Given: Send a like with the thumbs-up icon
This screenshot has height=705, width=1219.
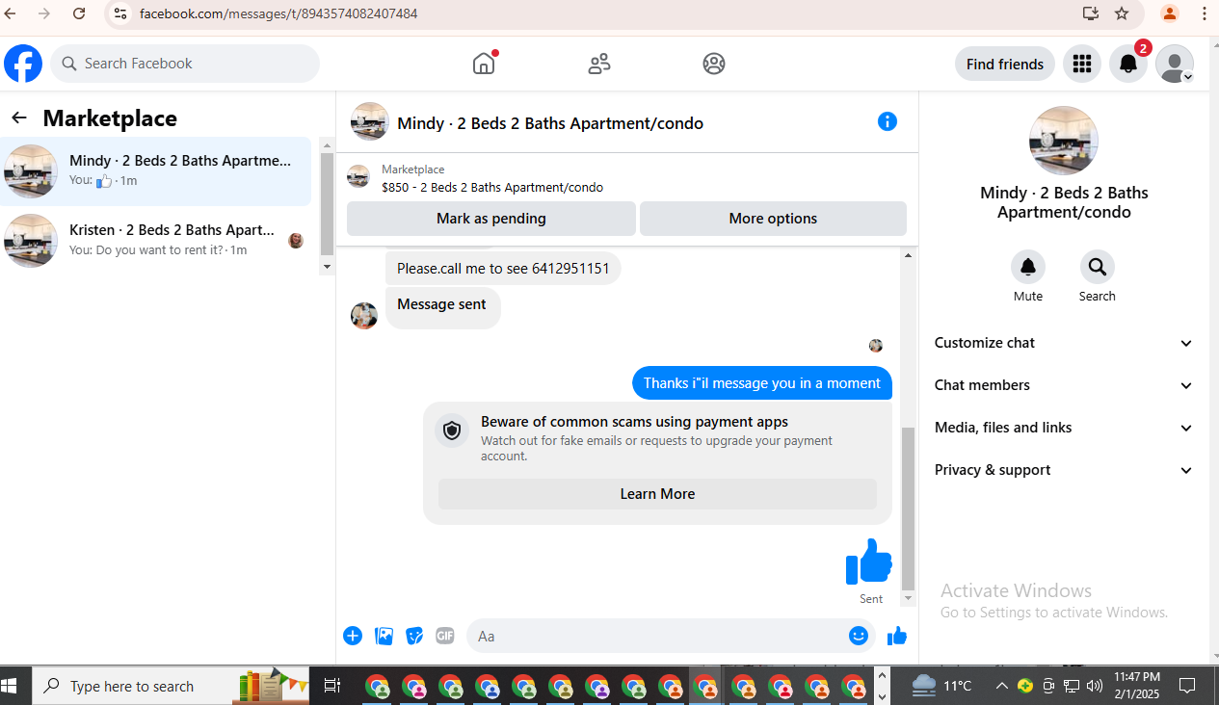Looking at the screenshot, I should click(x=897, y=636).
